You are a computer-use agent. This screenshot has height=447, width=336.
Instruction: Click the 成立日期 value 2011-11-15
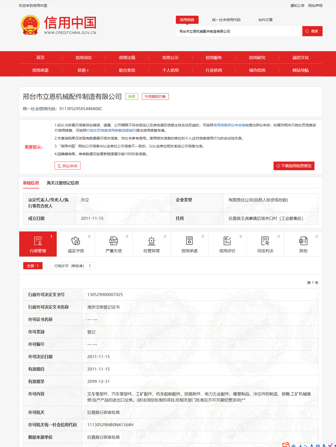click(x=92, y=218)
